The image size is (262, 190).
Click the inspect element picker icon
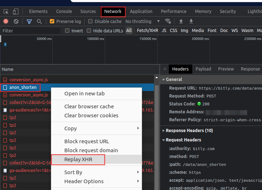6,12
